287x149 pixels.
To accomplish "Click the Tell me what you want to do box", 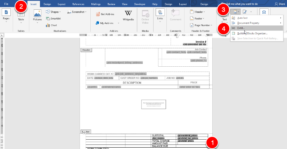I will [x=241, y=4].
